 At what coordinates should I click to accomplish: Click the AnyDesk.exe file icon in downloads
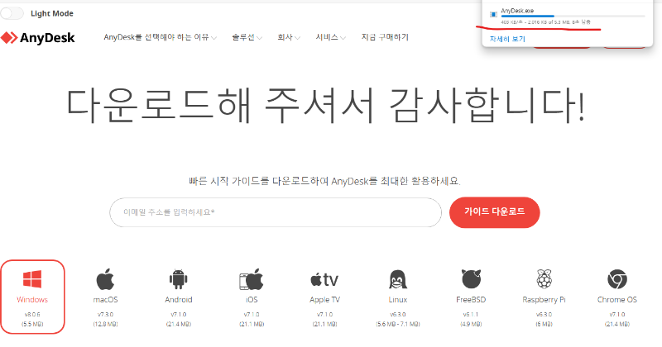coord(493,14)
